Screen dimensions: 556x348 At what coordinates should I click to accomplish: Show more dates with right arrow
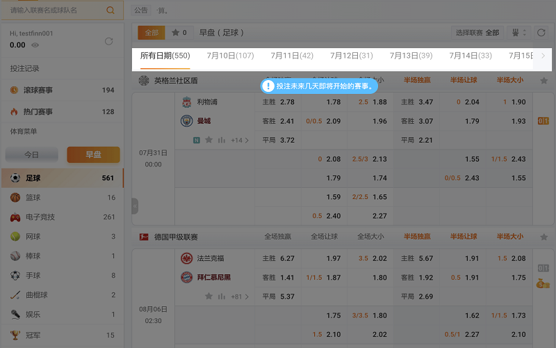(543, 56)
